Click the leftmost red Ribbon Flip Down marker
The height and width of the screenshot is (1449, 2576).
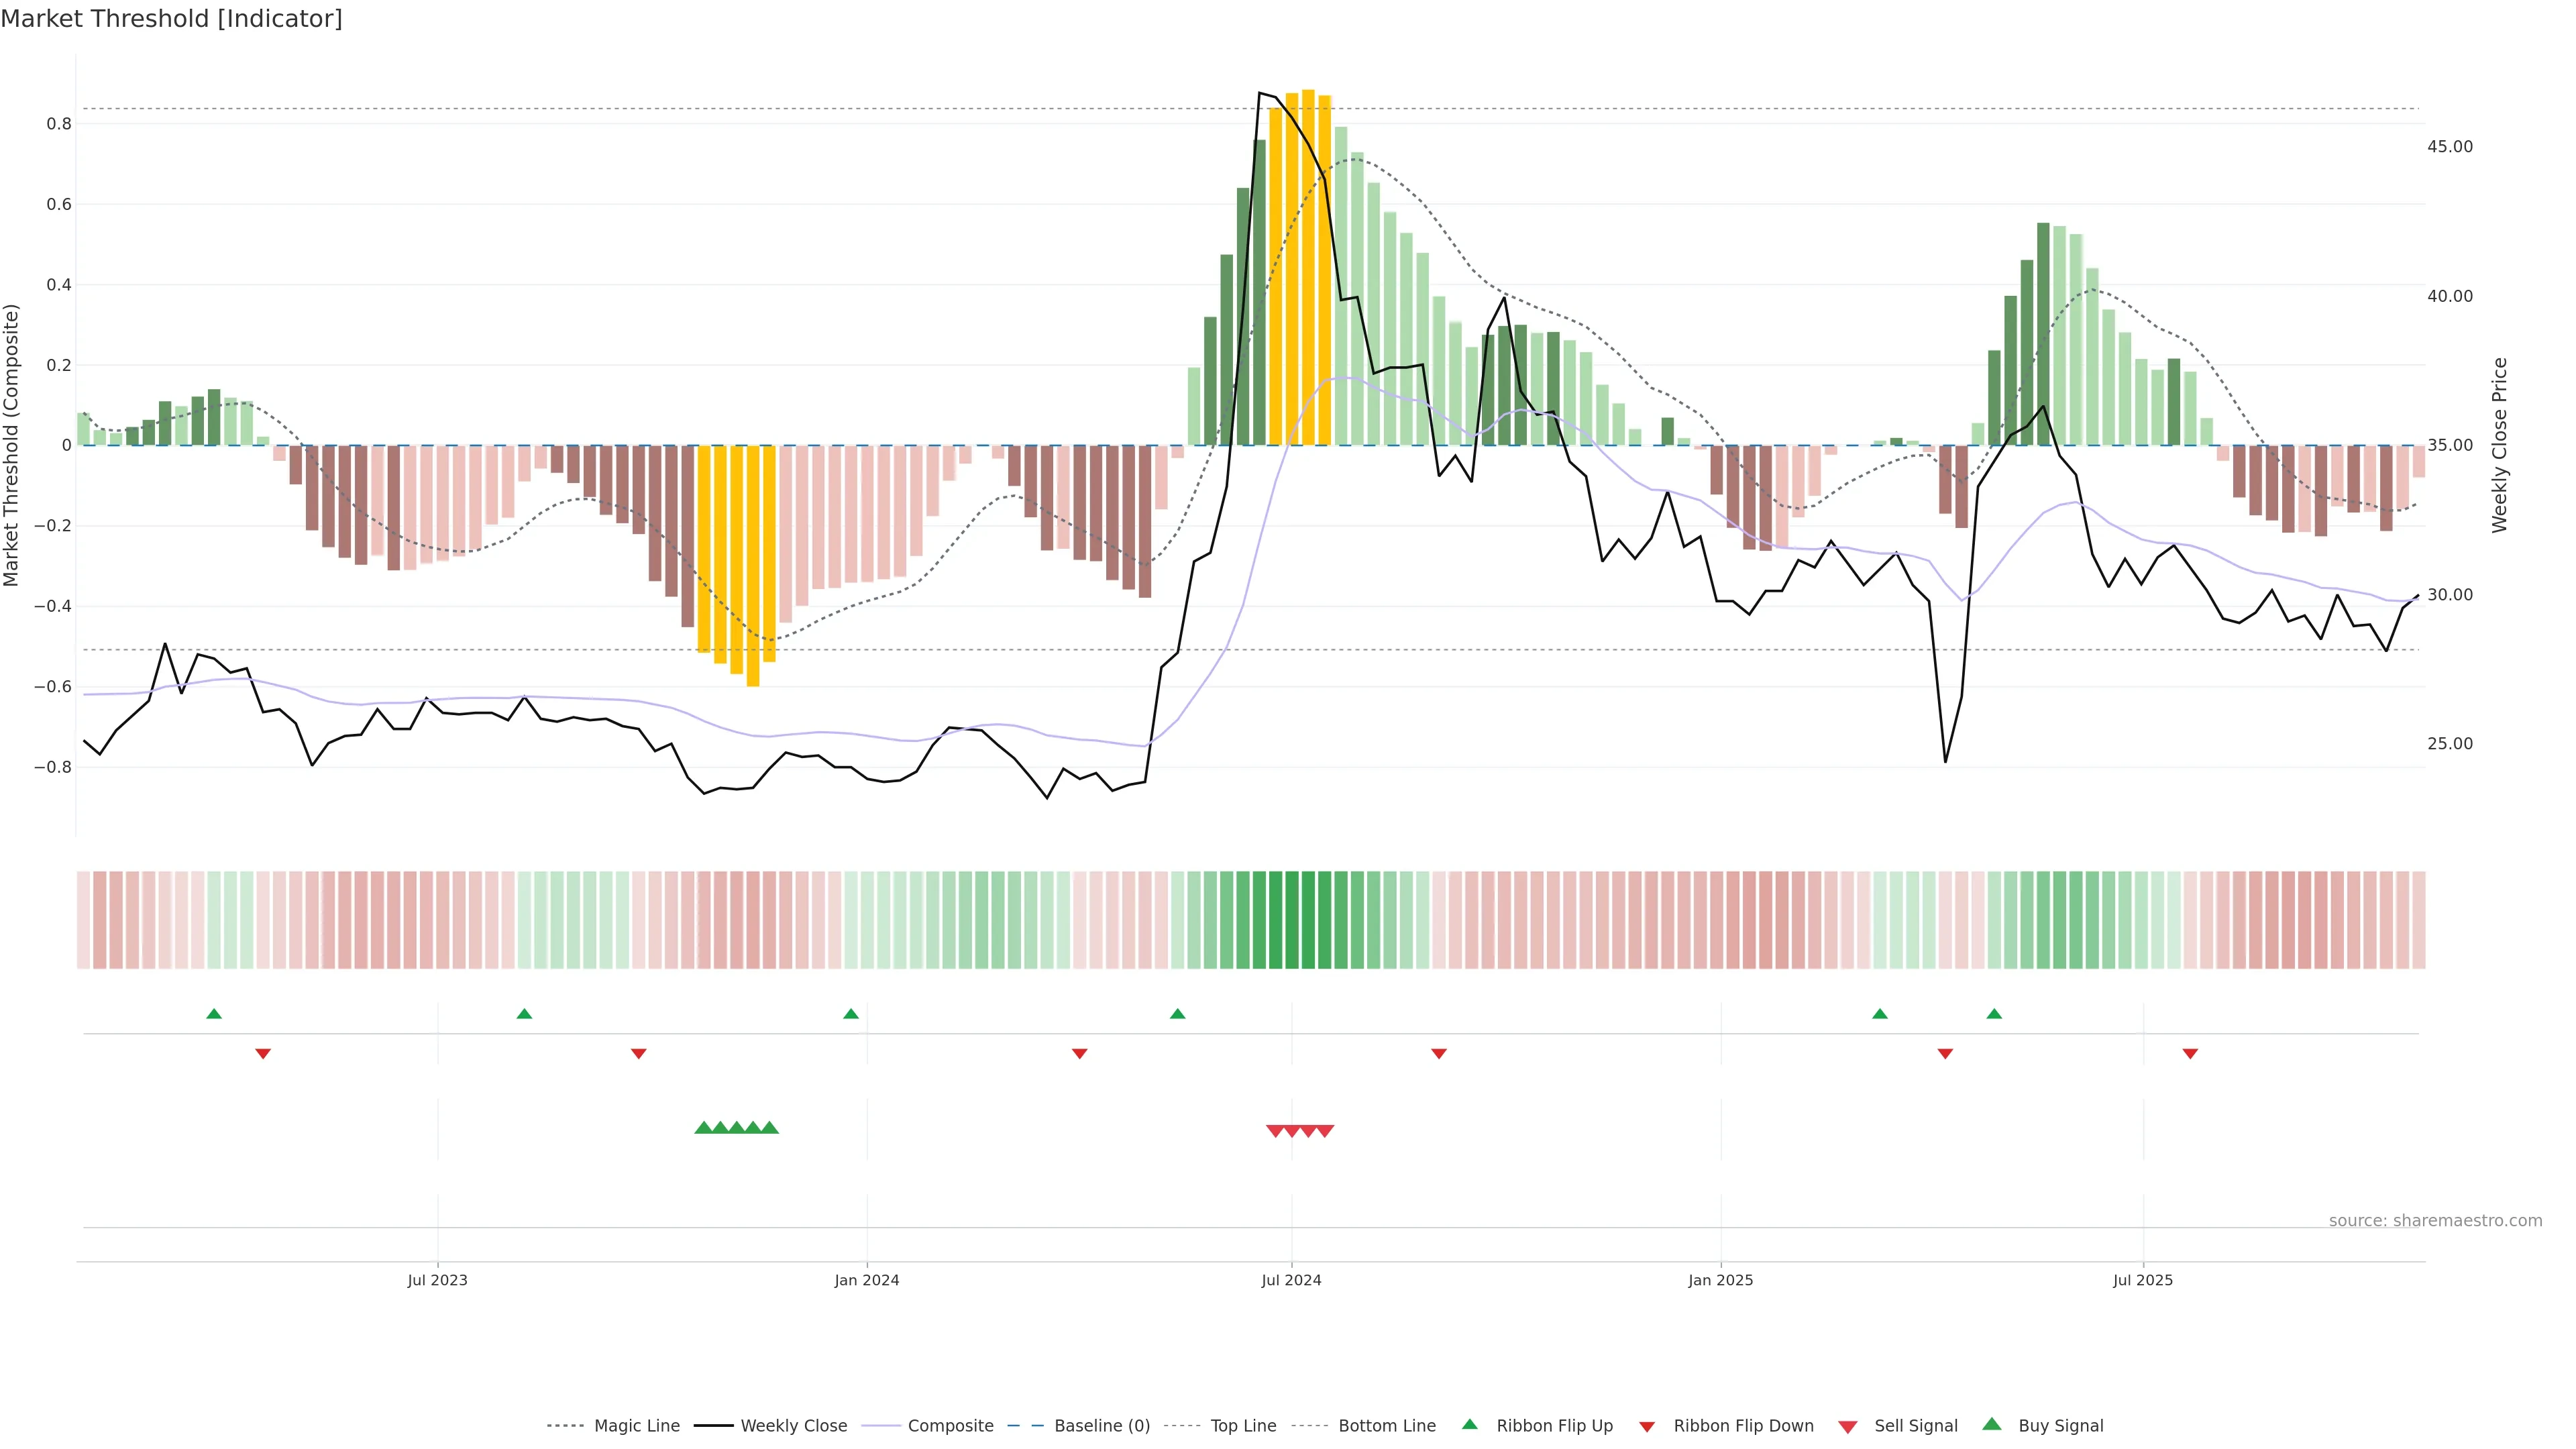click(x=263, y=1054)
